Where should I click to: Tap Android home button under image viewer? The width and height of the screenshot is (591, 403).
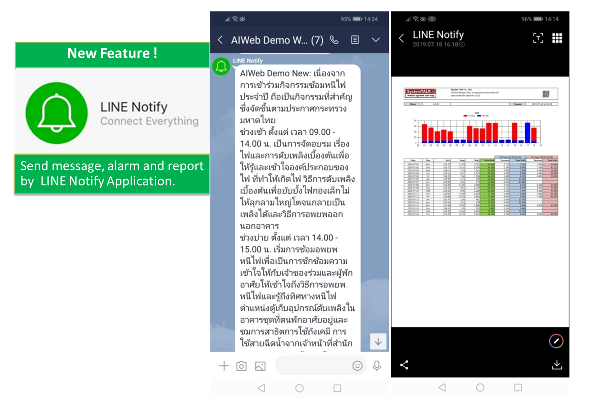(x=480, y=388)
